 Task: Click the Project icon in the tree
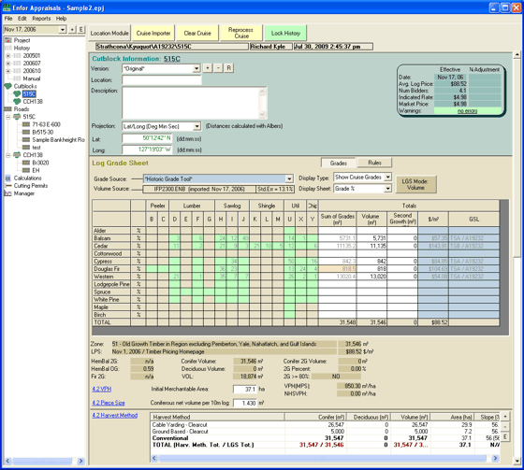click(x=8, y=40)
